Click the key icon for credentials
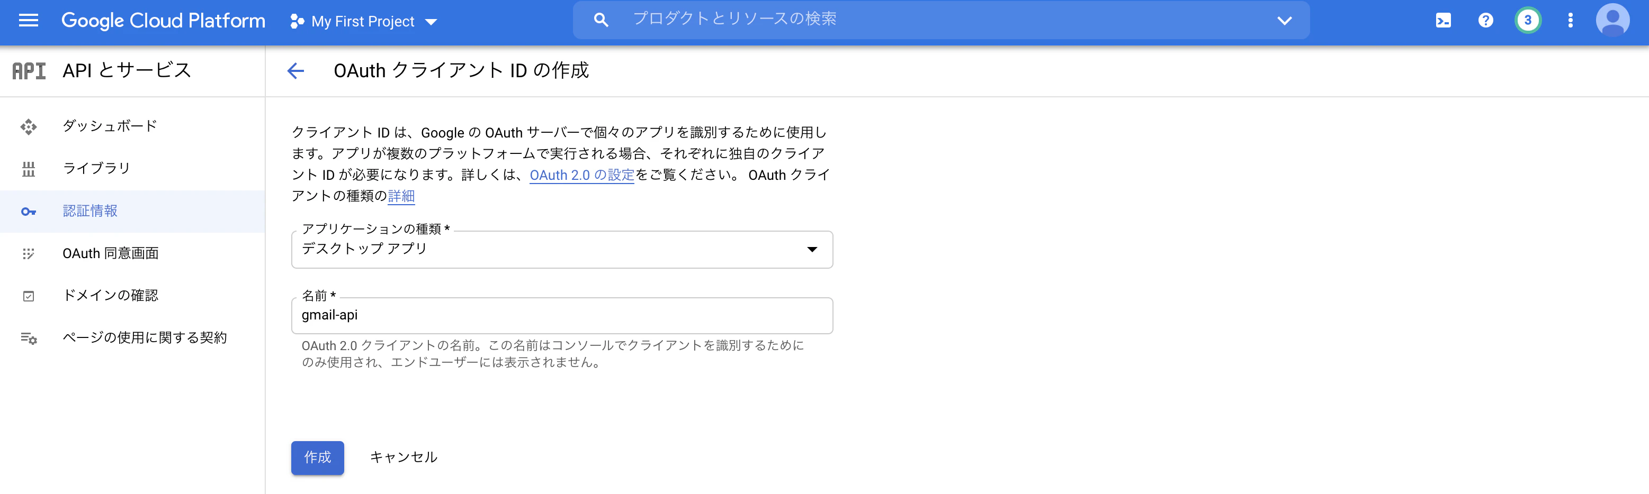Screen dimensions: 1649x494 pos(28,212)
